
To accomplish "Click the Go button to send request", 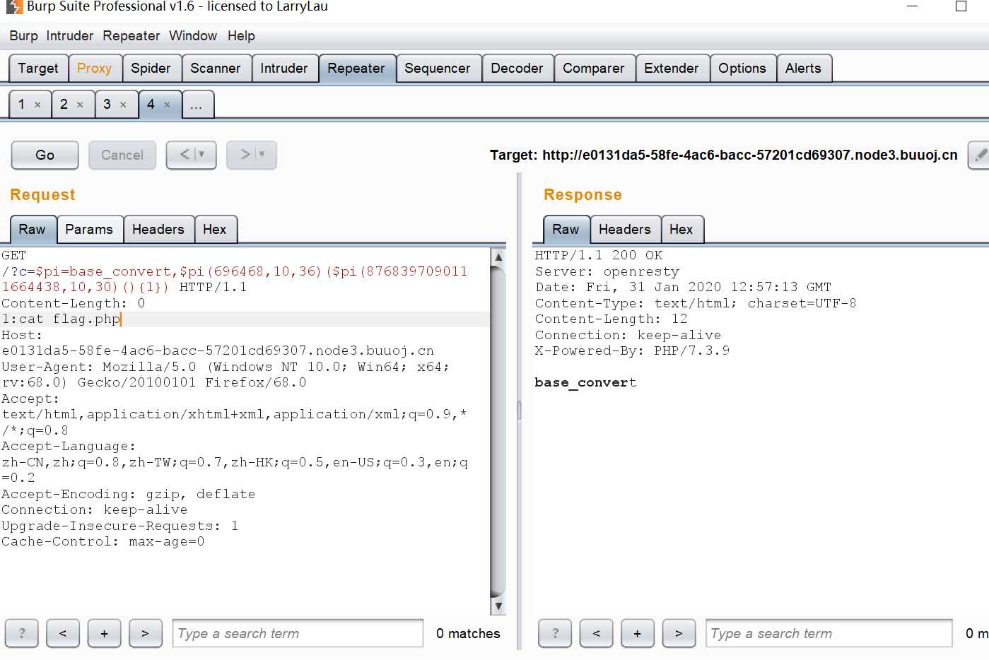I will tap(45, 155).
